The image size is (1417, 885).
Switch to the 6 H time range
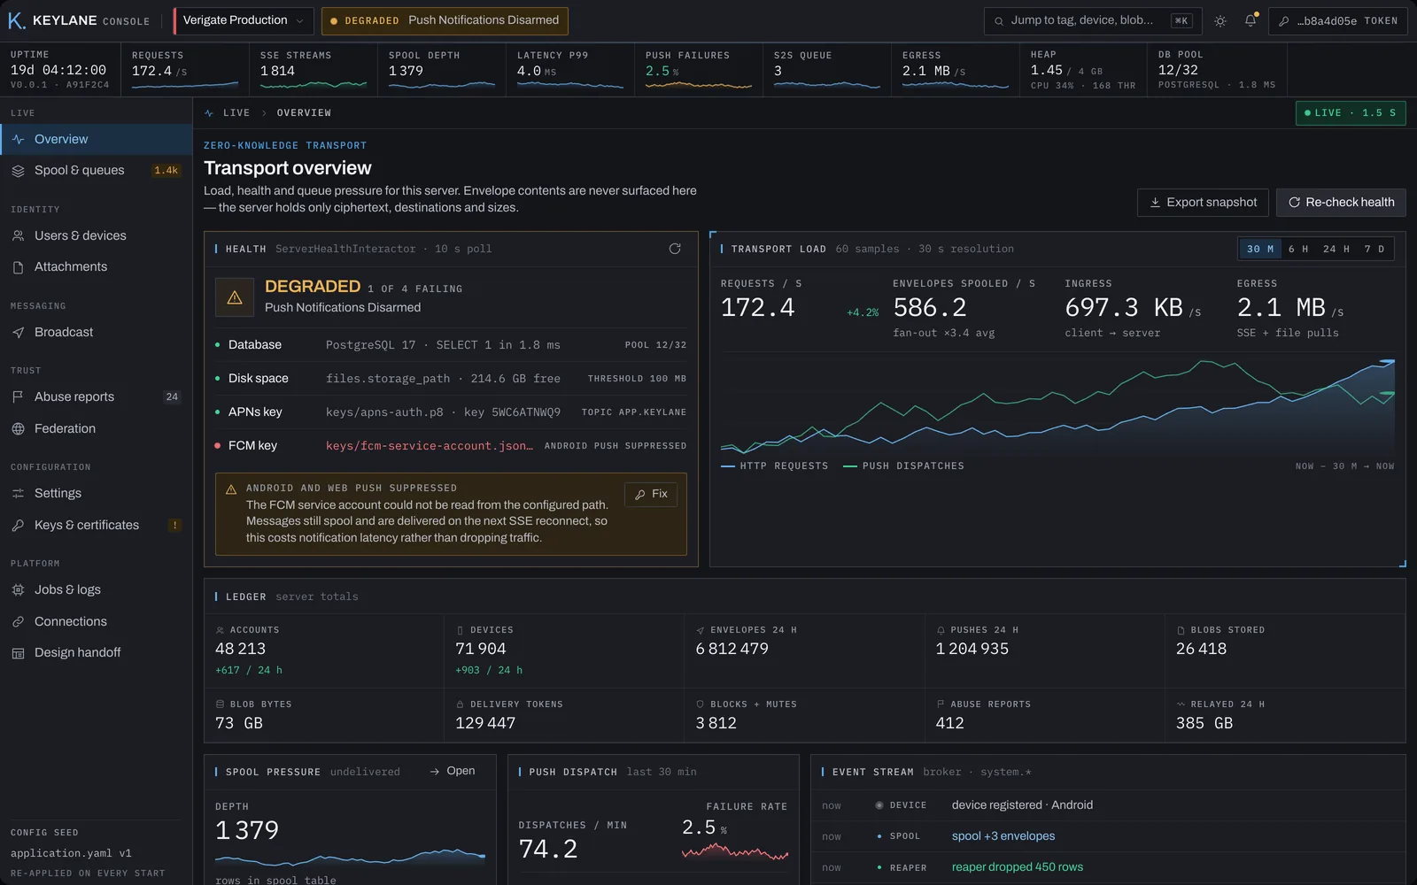(x=1298, y=249)
